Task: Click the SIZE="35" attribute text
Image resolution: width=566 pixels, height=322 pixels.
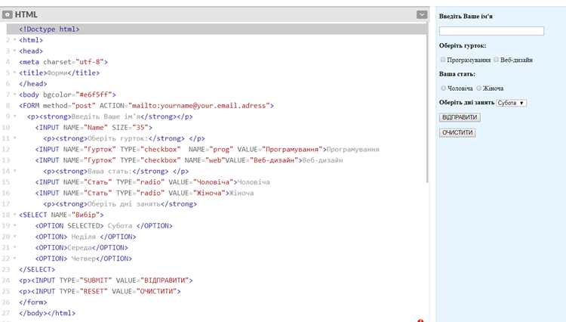Action: pos(130,128)
